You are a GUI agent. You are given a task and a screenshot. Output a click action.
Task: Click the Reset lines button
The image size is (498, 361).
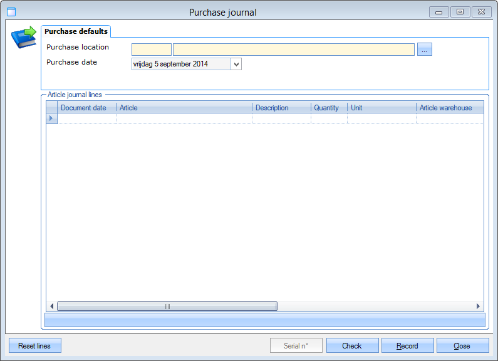coord(34,346)
